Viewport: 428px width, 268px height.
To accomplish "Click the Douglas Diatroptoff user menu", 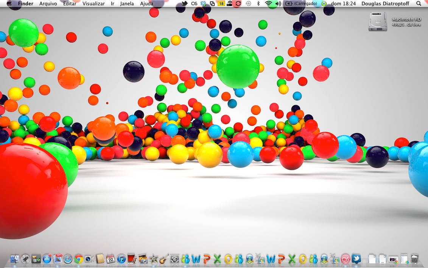I will [x=385, y=3].
